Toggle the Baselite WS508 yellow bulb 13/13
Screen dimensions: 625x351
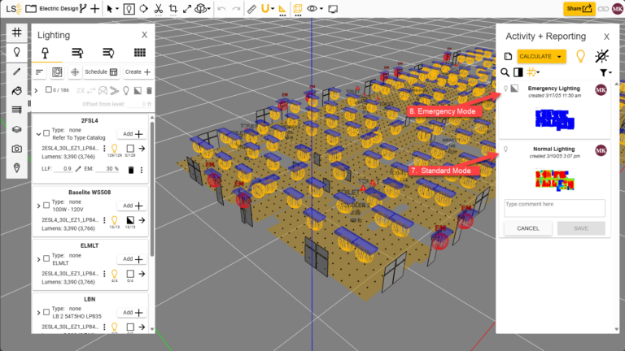point(115,220)
